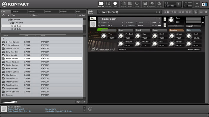Click the instrument volume slider
Screen dimensions: 209x117
[x=193, y=26]
